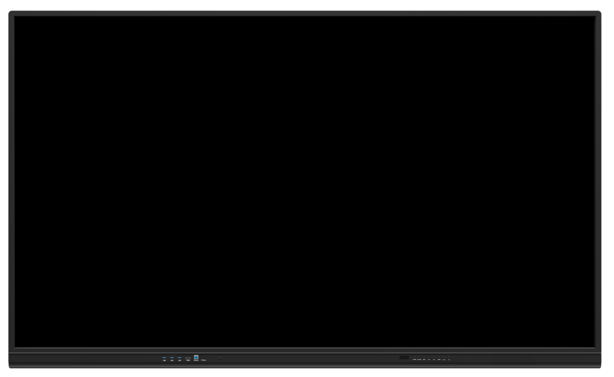Tap the top-left corner of the black screen
The width and height of the screenshot is (614, 377).
(18, 19)
